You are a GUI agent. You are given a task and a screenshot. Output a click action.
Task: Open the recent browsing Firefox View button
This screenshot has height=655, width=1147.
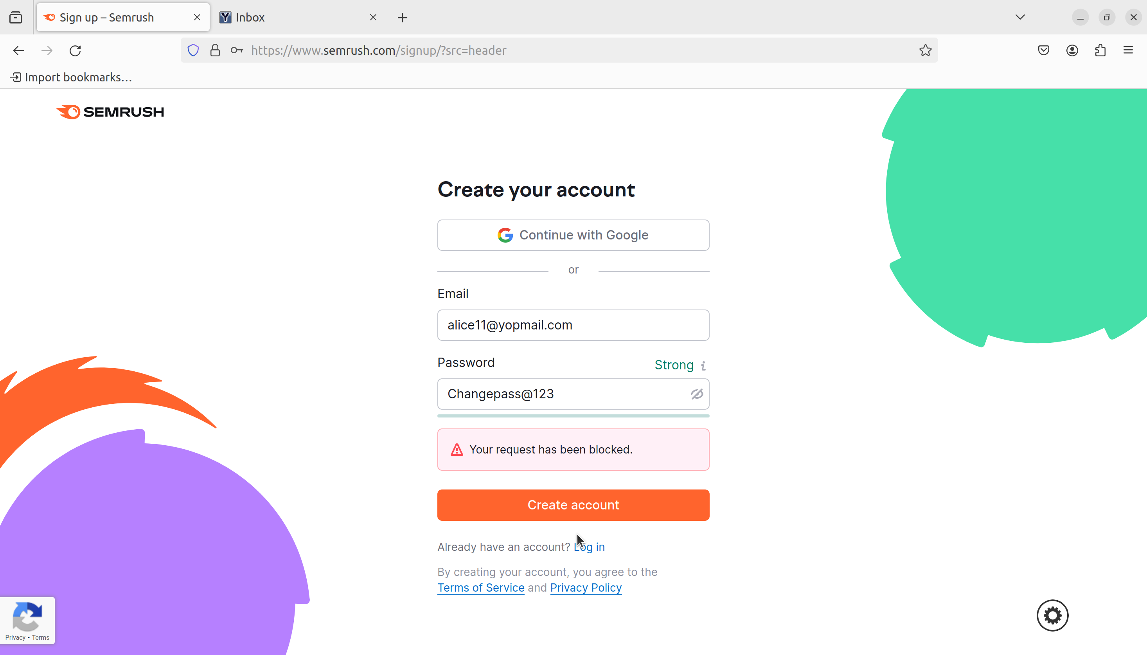(16, 18)
